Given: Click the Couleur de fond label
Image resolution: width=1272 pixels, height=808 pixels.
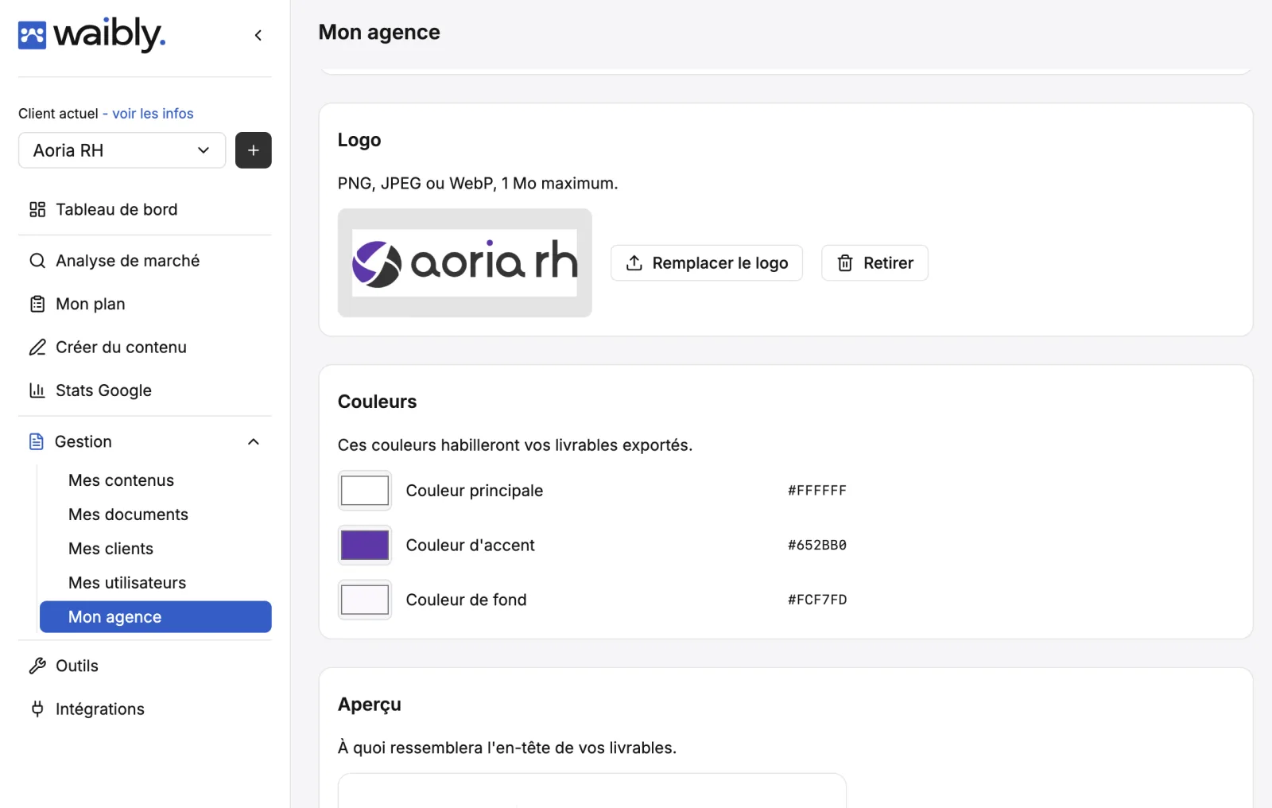Looking at the screenshot, I should click(467, 600).
